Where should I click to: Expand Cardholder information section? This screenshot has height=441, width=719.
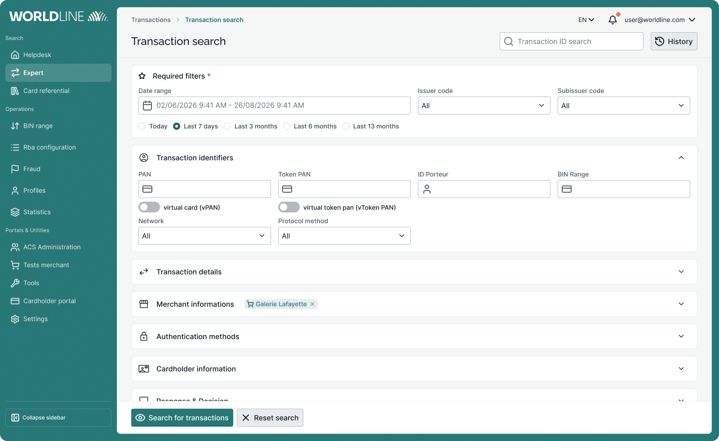681,369
